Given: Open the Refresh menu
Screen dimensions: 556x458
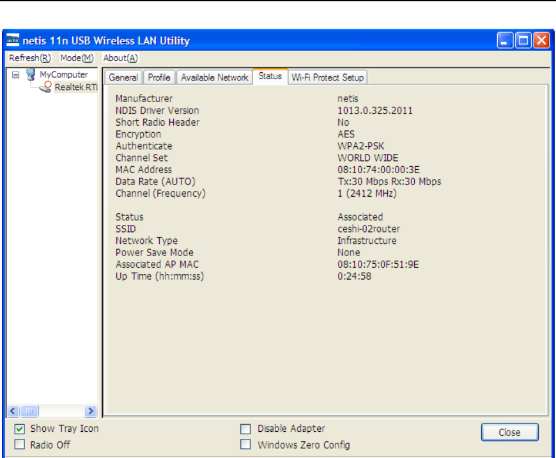Looking at the screenshot, I should click(29, 58).
